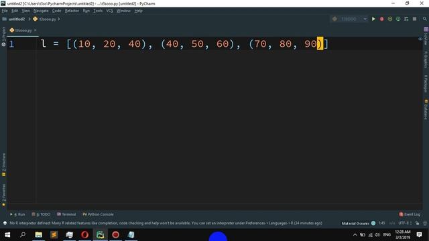
Task: Click the highlighted closing parenthesis in code
Action: pyautogui.click(x=320, y=44)
